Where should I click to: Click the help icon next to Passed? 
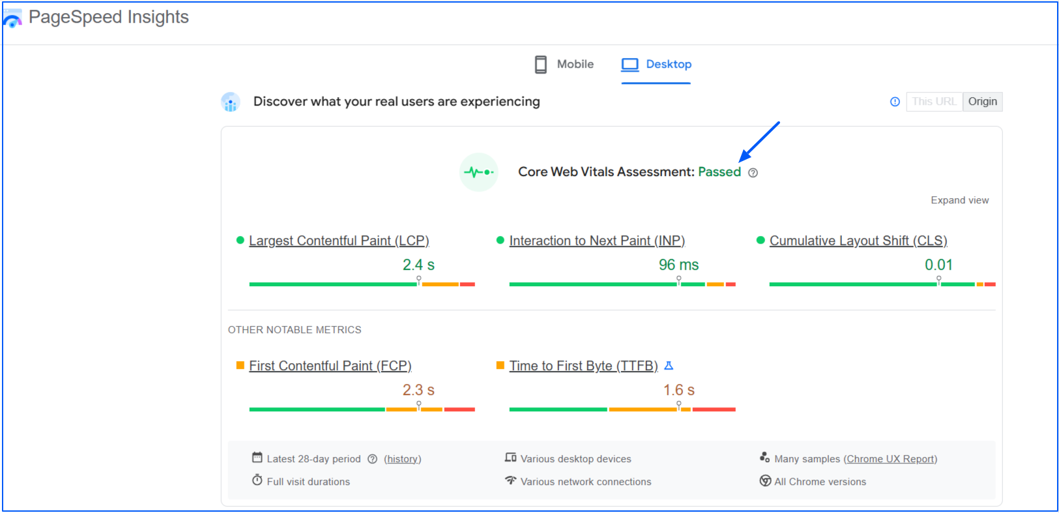[753, 172]
